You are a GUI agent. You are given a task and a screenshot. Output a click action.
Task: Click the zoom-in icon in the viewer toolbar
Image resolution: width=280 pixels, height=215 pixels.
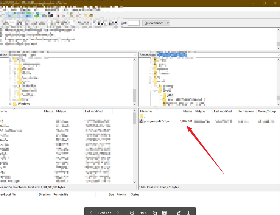click(155, 213)
